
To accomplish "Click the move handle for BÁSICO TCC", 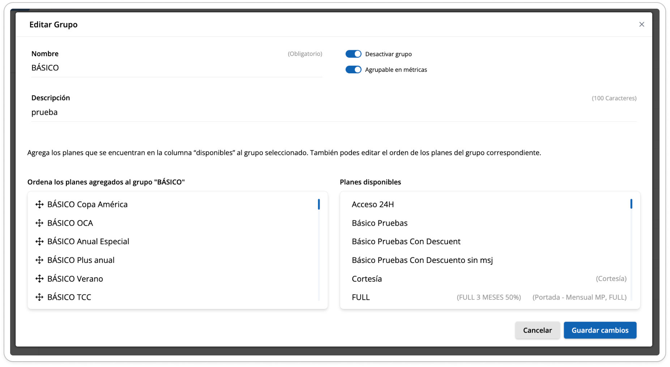I will click(x=39, y=297).
